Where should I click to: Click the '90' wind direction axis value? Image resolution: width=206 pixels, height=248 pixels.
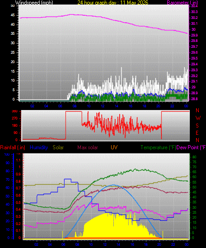click(15, 133)
